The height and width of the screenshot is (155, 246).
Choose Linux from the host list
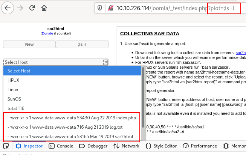point(13,90)
